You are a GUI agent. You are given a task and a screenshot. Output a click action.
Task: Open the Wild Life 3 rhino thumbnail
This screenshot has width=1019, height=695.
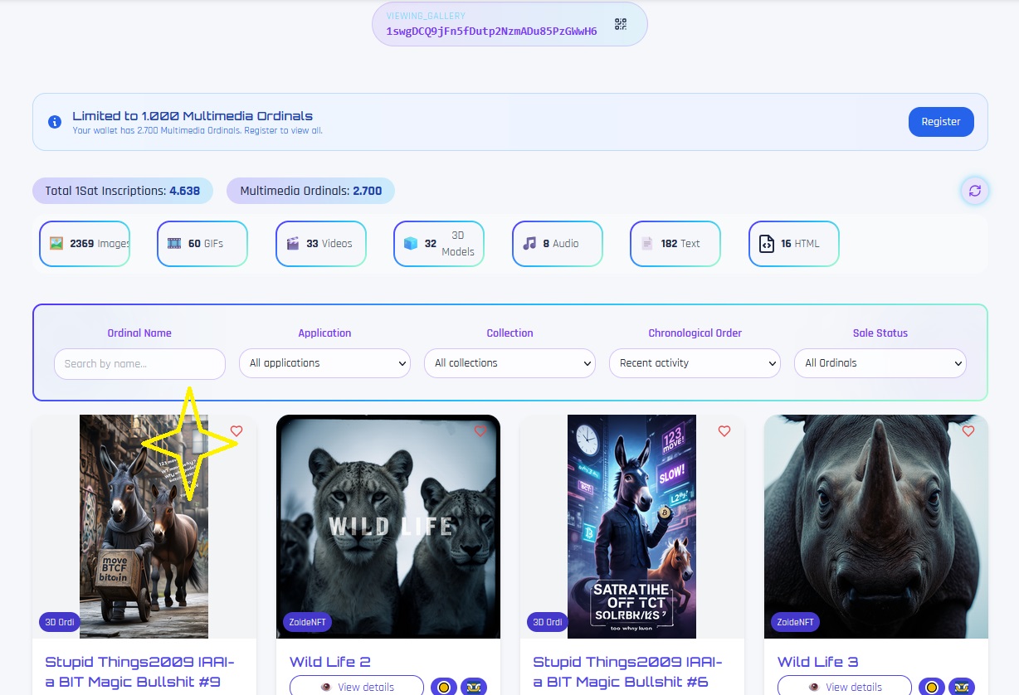pyautogui.click(x=876, y=527)
